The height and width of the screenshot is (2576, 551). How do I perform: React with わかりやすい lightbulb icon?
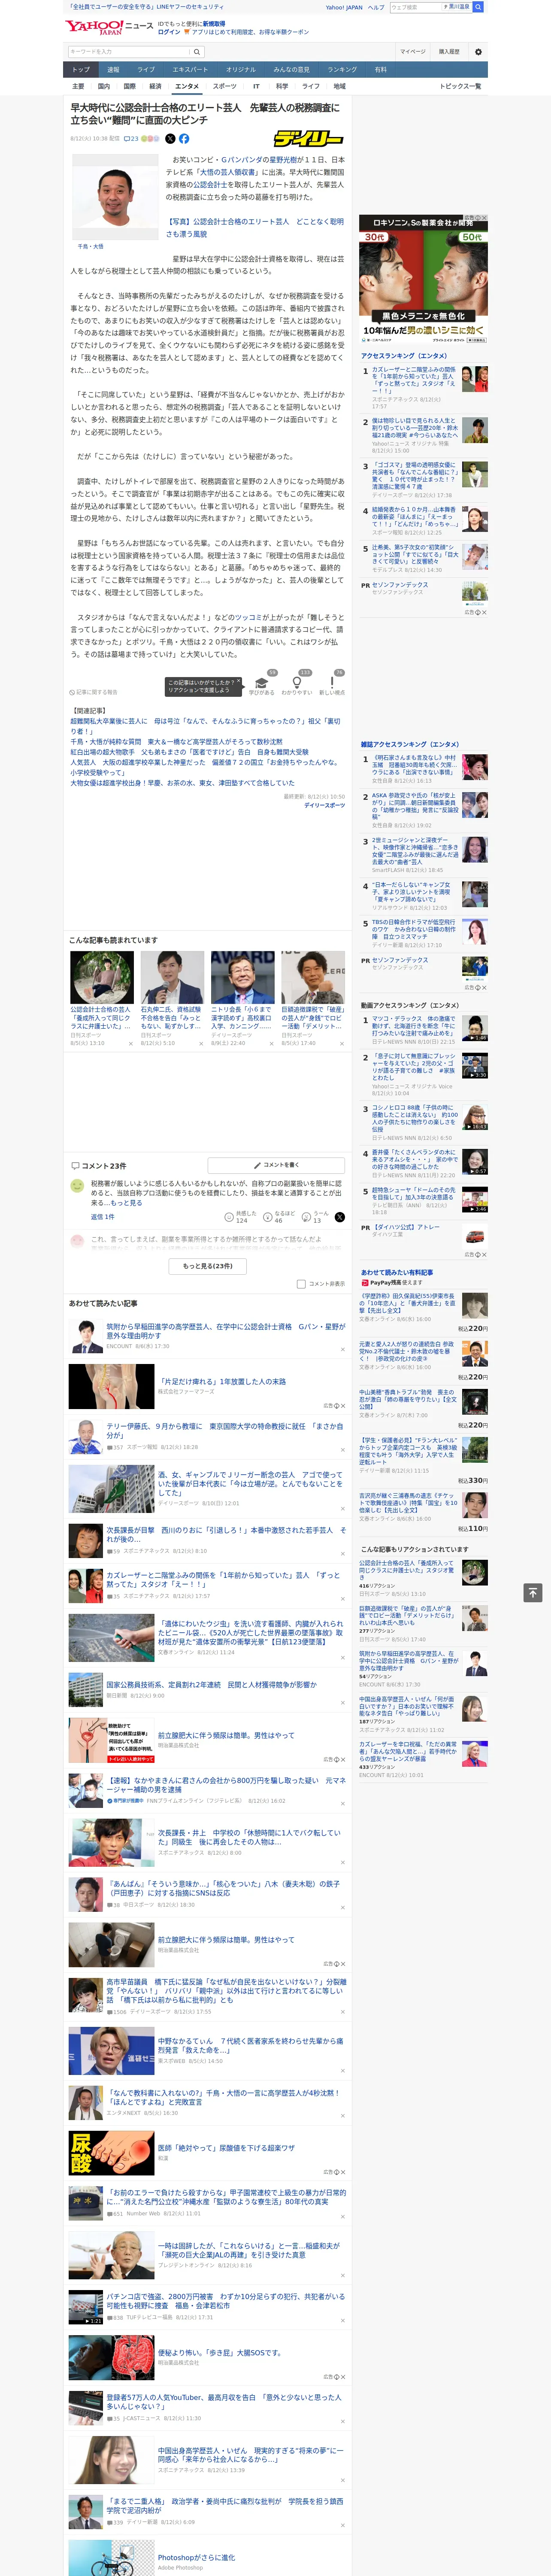(297, 683)
